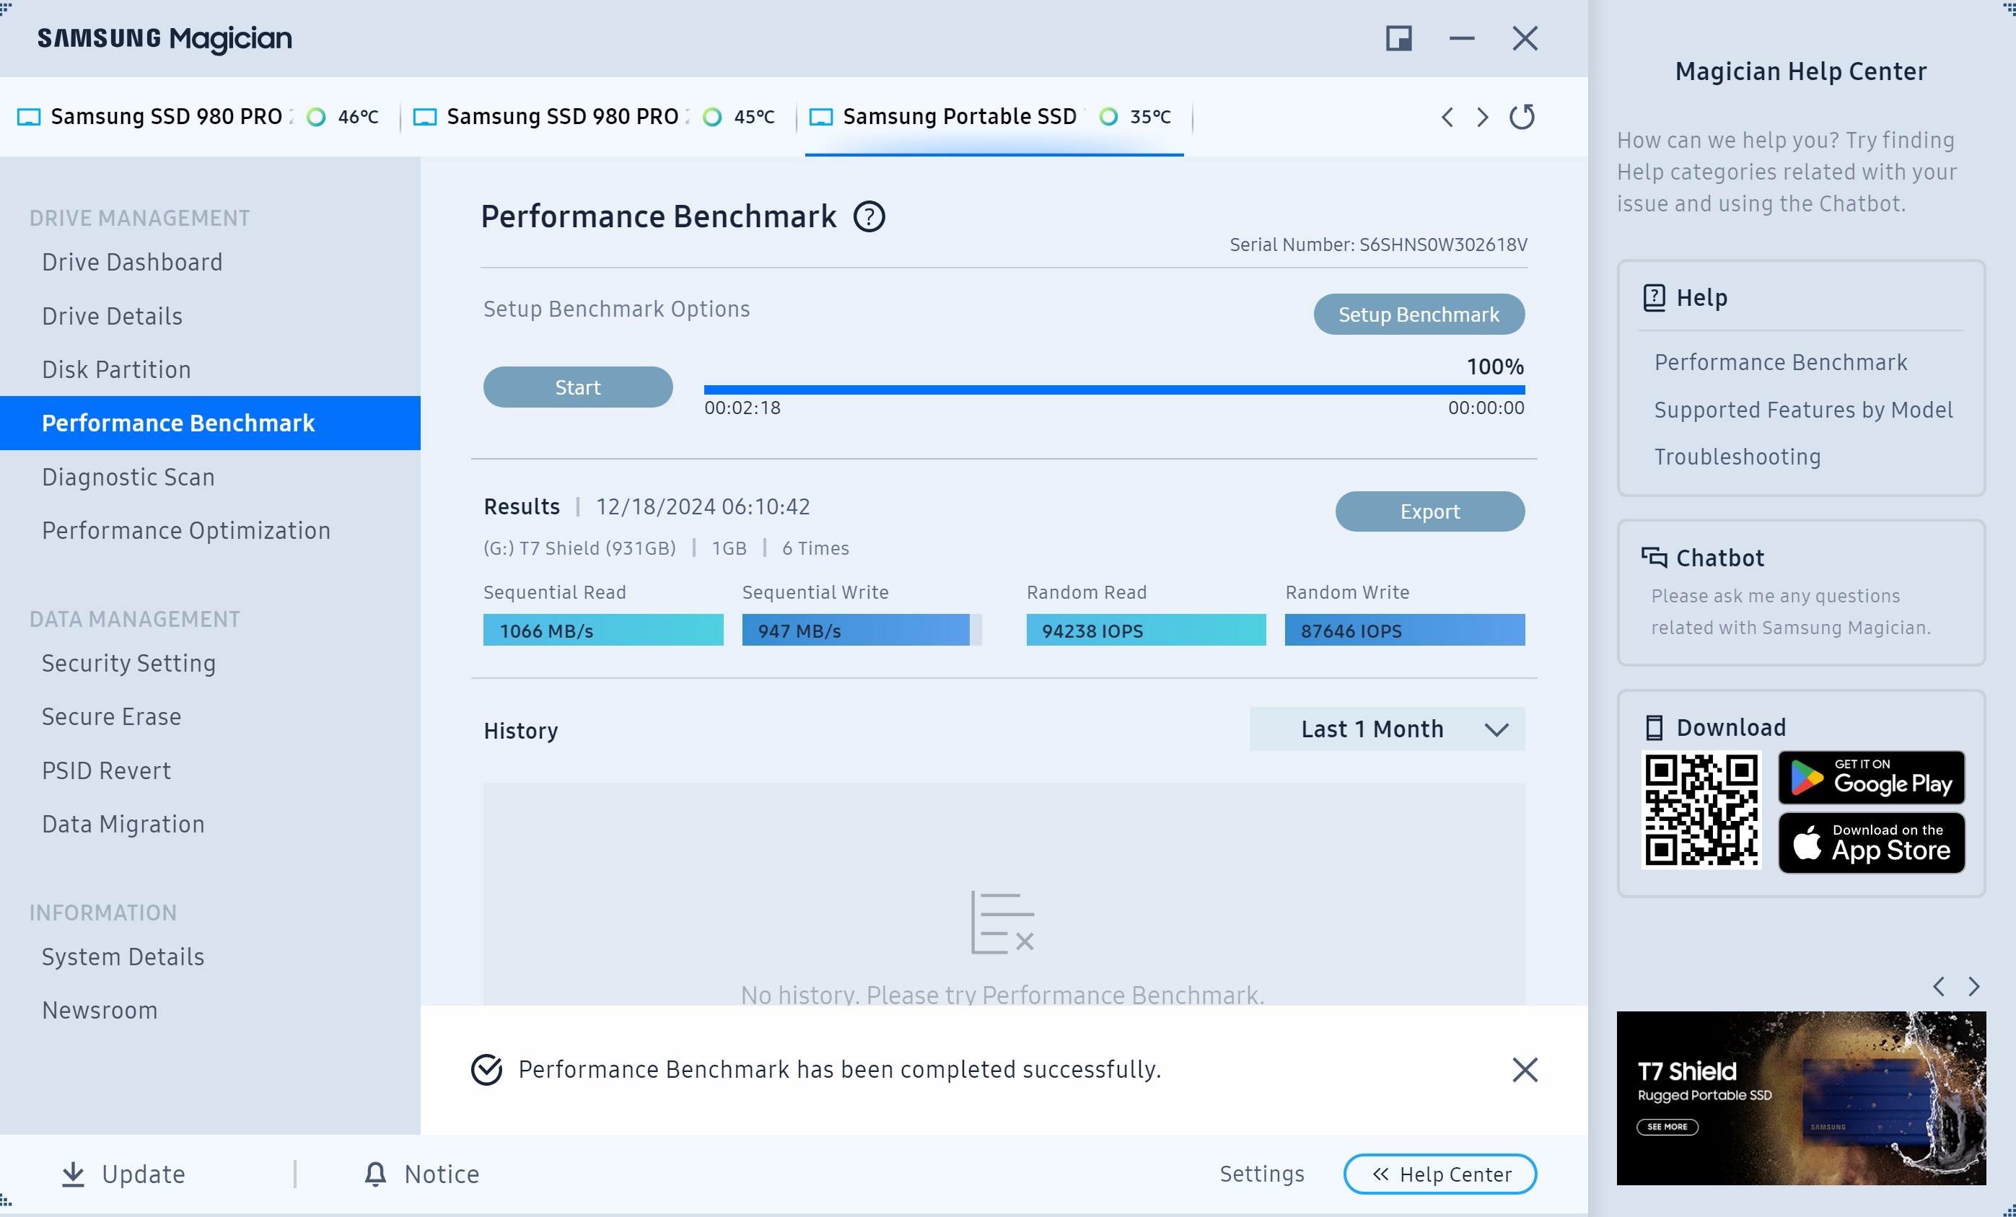Go to next drive tab arrow
This screenshot has width=2016, height=1217.
point(1482,117)
